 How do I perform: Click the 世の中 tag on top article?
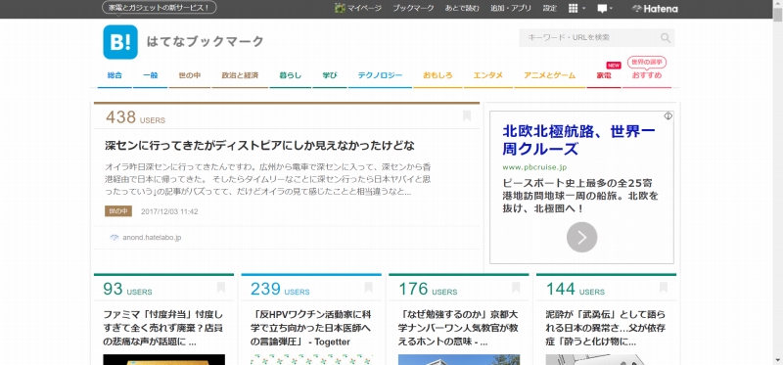[118, 211]
